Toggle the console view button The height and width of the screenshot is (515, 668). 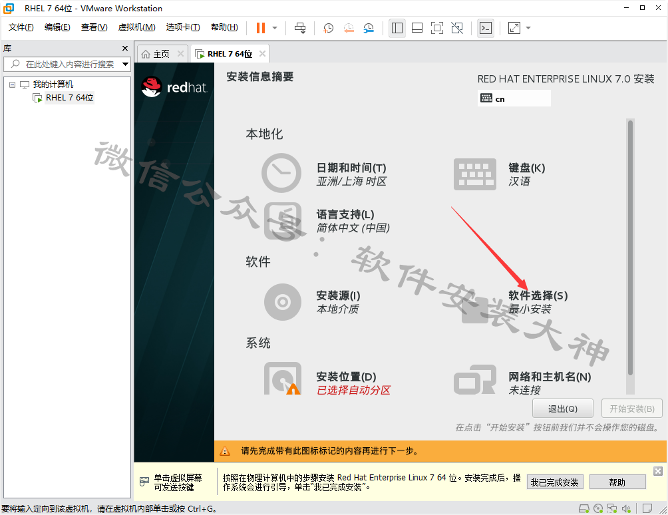tap(485, 28)
